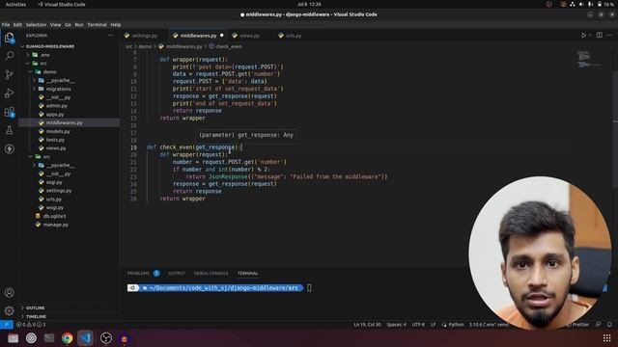Click the LF end of line indicator

(x=433, y=325)
